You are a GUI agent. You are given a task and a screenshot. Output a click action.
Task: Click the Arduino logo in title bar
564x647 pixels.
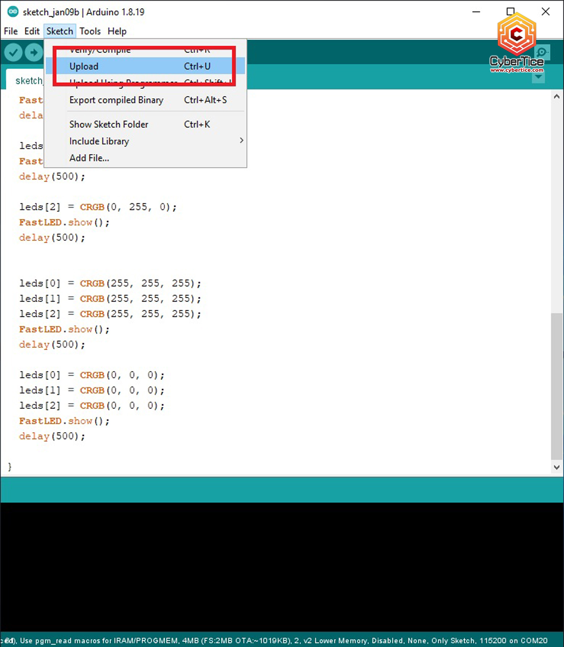pos(13,12)
